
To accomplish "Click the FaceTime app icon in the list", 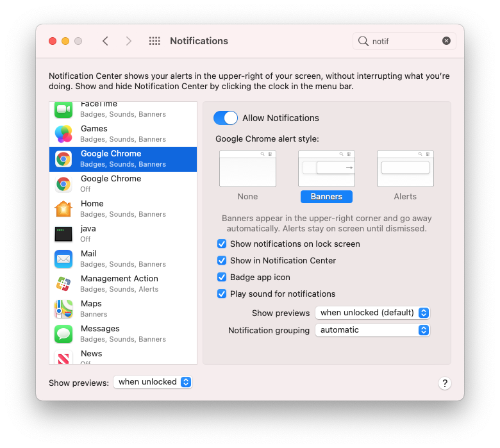I will pyautogui.click(x=63, y=110).
